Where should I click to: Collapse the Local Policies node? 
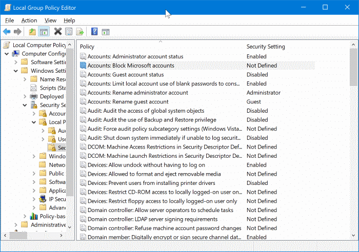coord(34,122)
